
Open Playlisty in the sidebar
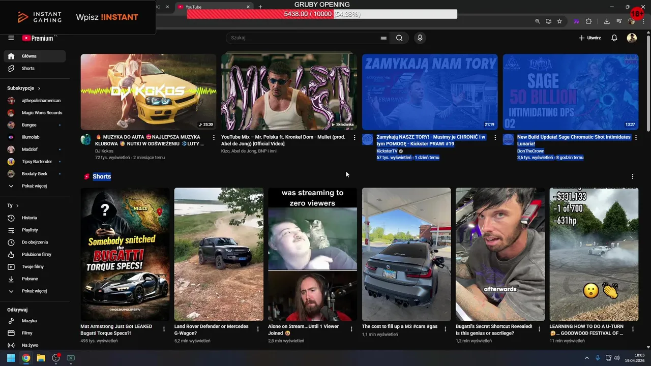point(35,230)
